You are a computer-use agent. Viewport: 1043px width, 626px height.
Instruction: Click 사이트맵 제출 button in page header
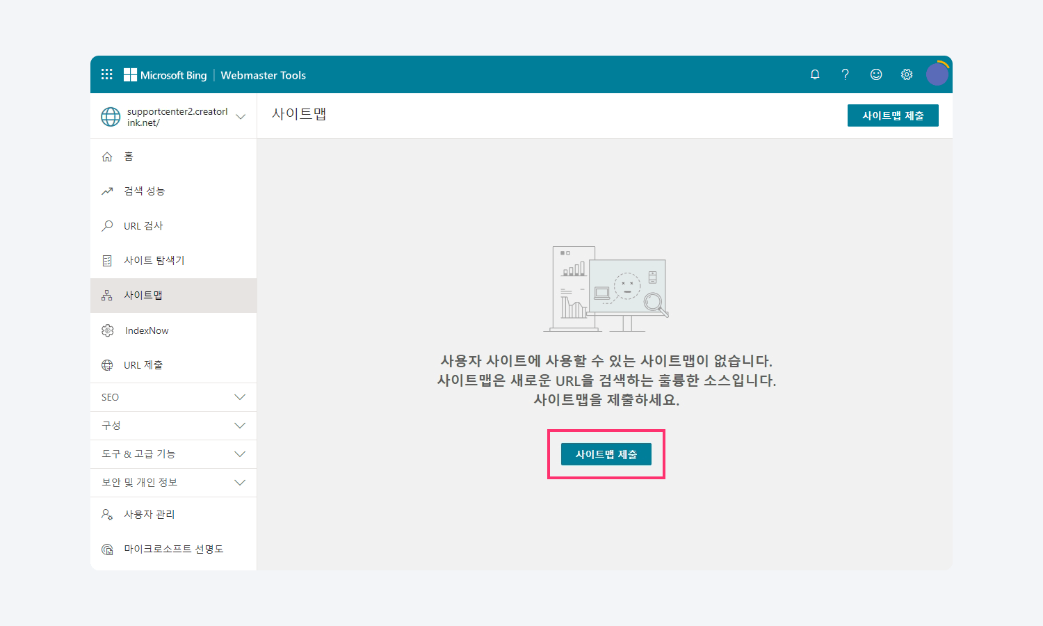tap(893, 115)
